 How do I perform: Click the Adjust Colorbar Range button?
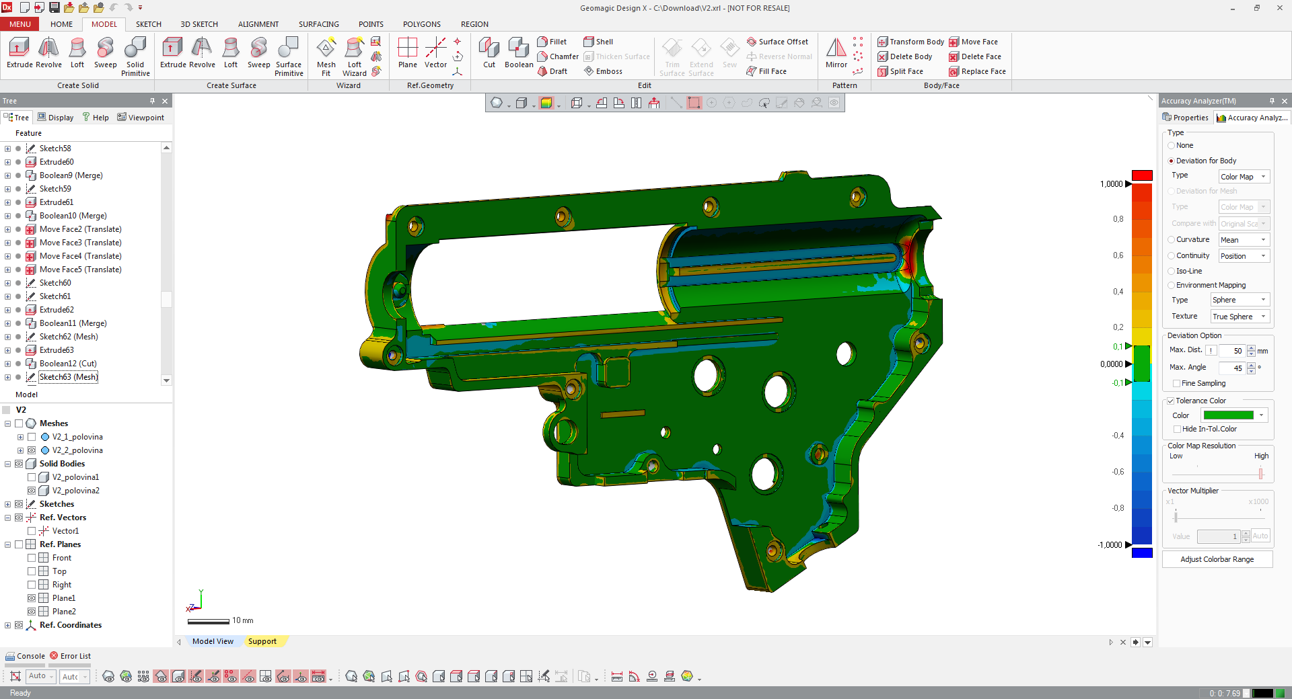tap(1217, 559)
